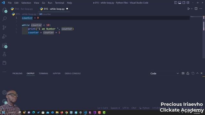205x115 pixels.
Task: Toggle output auto-scroll lock
Action: click(188, 73)
